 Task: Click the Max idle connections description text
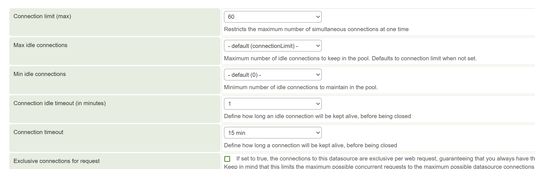click(x=350, y=58)
